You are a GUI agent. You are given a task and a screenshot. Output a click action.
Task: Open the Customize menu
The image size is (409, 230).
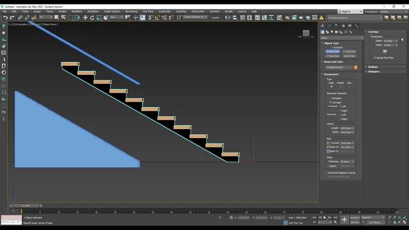coord(165,11)
